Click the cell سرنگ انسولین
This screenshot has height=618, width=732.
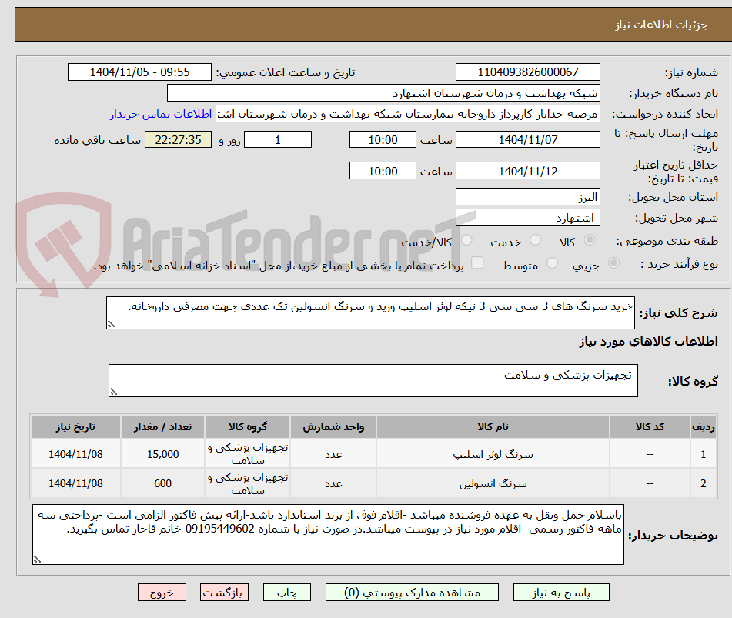tap(493, 483)
